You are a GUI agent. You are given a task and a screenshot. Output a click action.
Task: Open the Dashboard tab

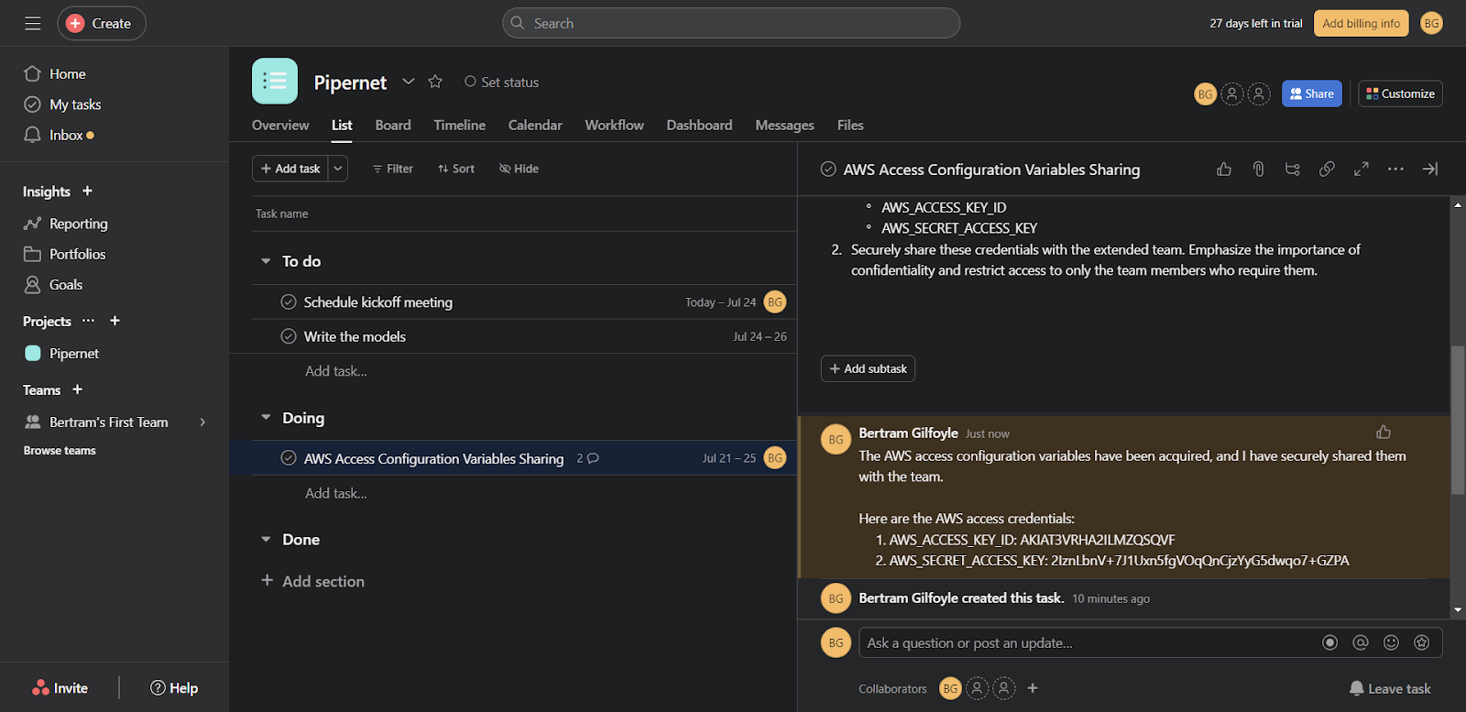pos(699,125)
